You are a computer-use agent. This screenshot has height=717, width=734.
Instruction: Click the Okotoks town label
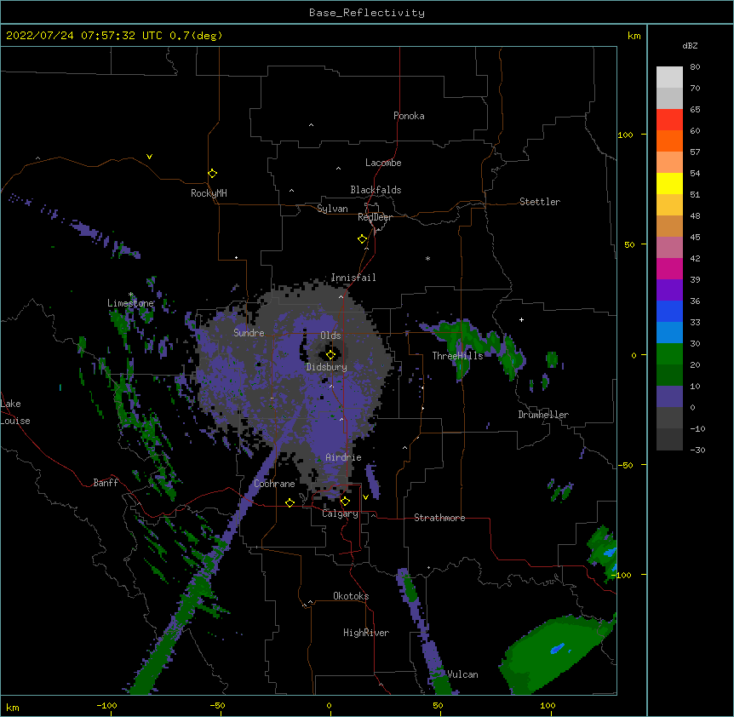(x=351, y=596)
